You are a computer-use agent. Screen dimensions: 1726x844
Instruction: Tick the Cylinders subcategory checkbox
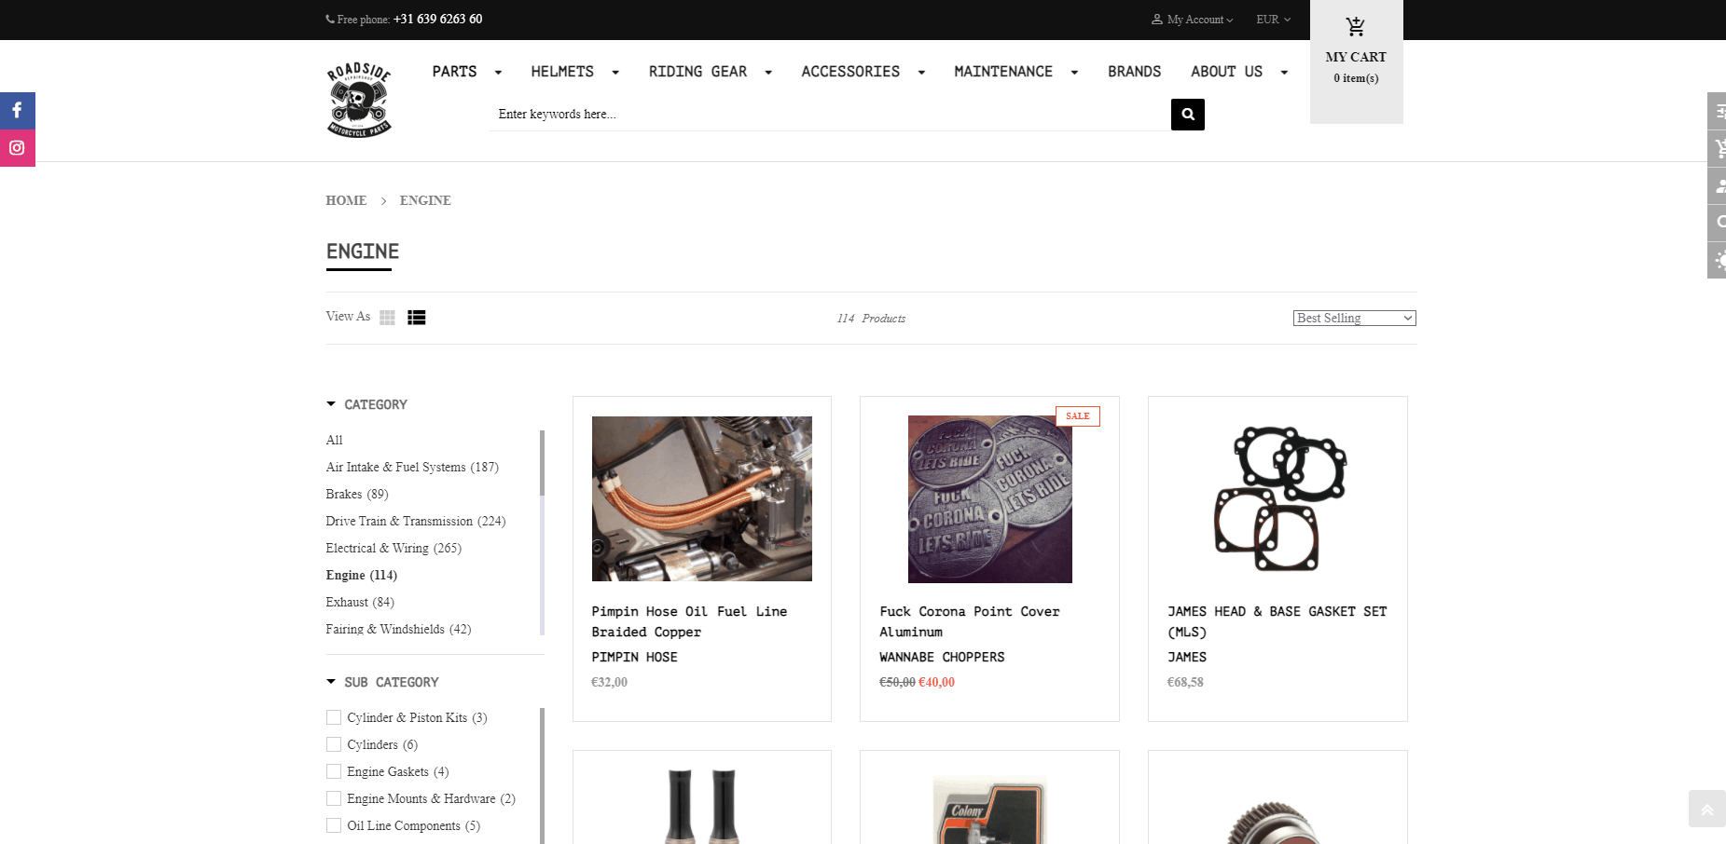pos(334,744)
